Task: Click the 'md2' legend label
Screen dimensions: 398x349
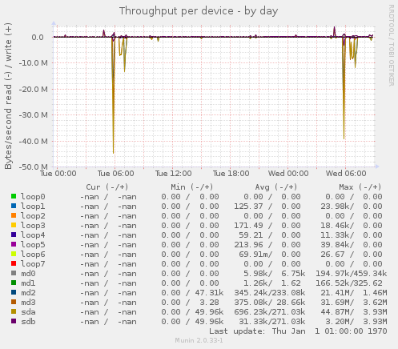Action: coord(28,293)
